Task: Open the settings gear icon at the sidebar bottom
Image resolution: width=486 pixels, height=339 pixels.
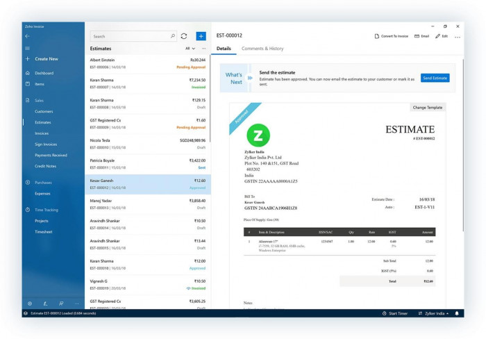Action: 30,304
